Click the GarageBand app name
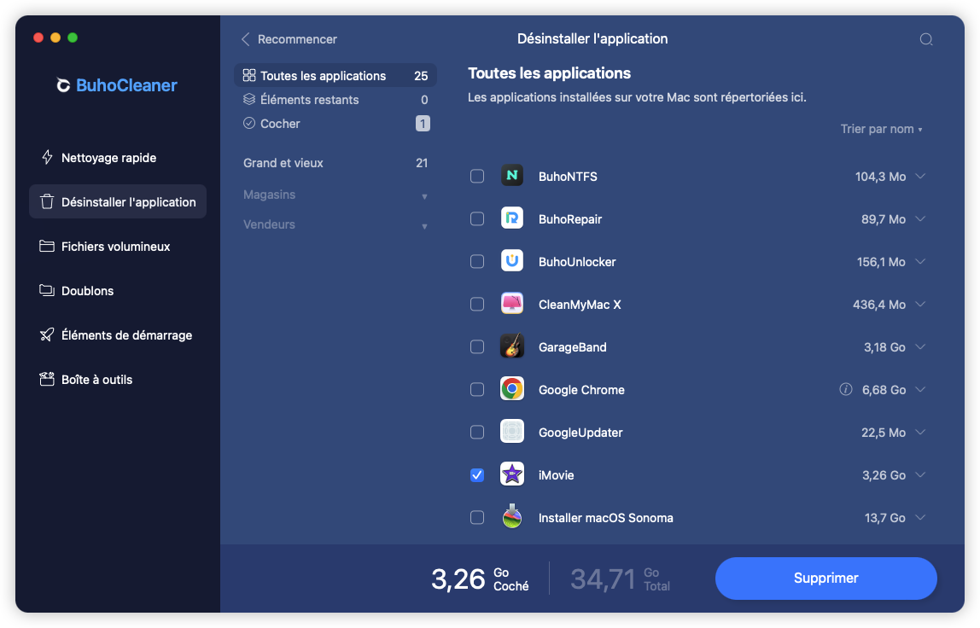 tap(573, 347)
